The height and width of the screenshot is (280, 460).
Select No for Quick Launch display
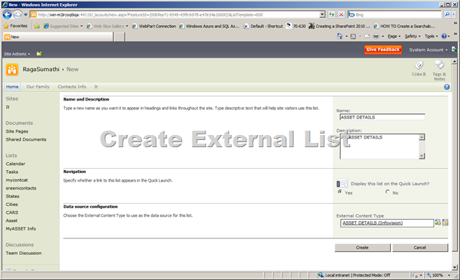(x=387, y=192)
